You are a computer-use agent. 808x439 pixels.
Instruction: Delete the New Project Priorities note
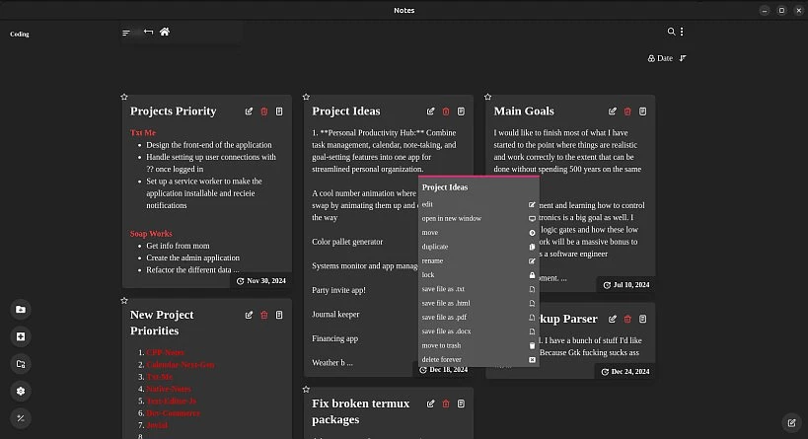pos(264,315)
